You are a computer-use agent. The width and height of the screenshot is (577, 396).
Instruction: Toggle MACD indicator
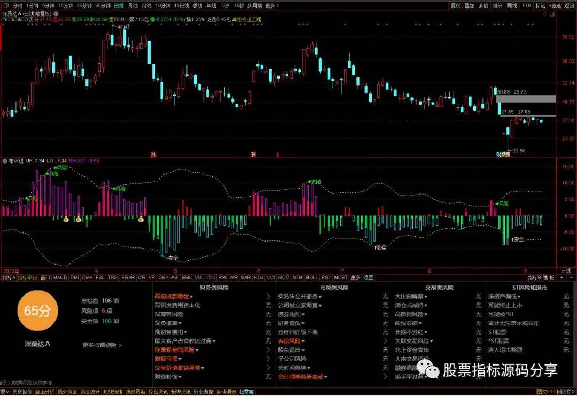(x=60, y=277)
